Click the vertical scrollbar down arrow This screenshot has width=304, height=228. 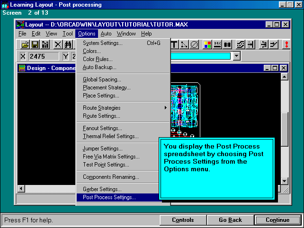284,181
